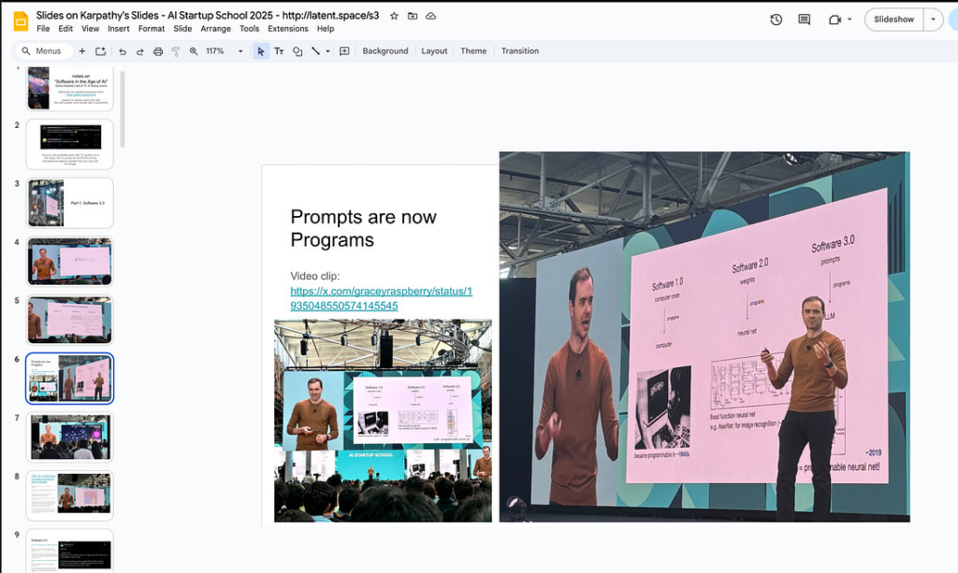Image resolution: width=958 pixels, height=573 pixels.
Task: Click the Theme button
Action: tap(472, 50)
